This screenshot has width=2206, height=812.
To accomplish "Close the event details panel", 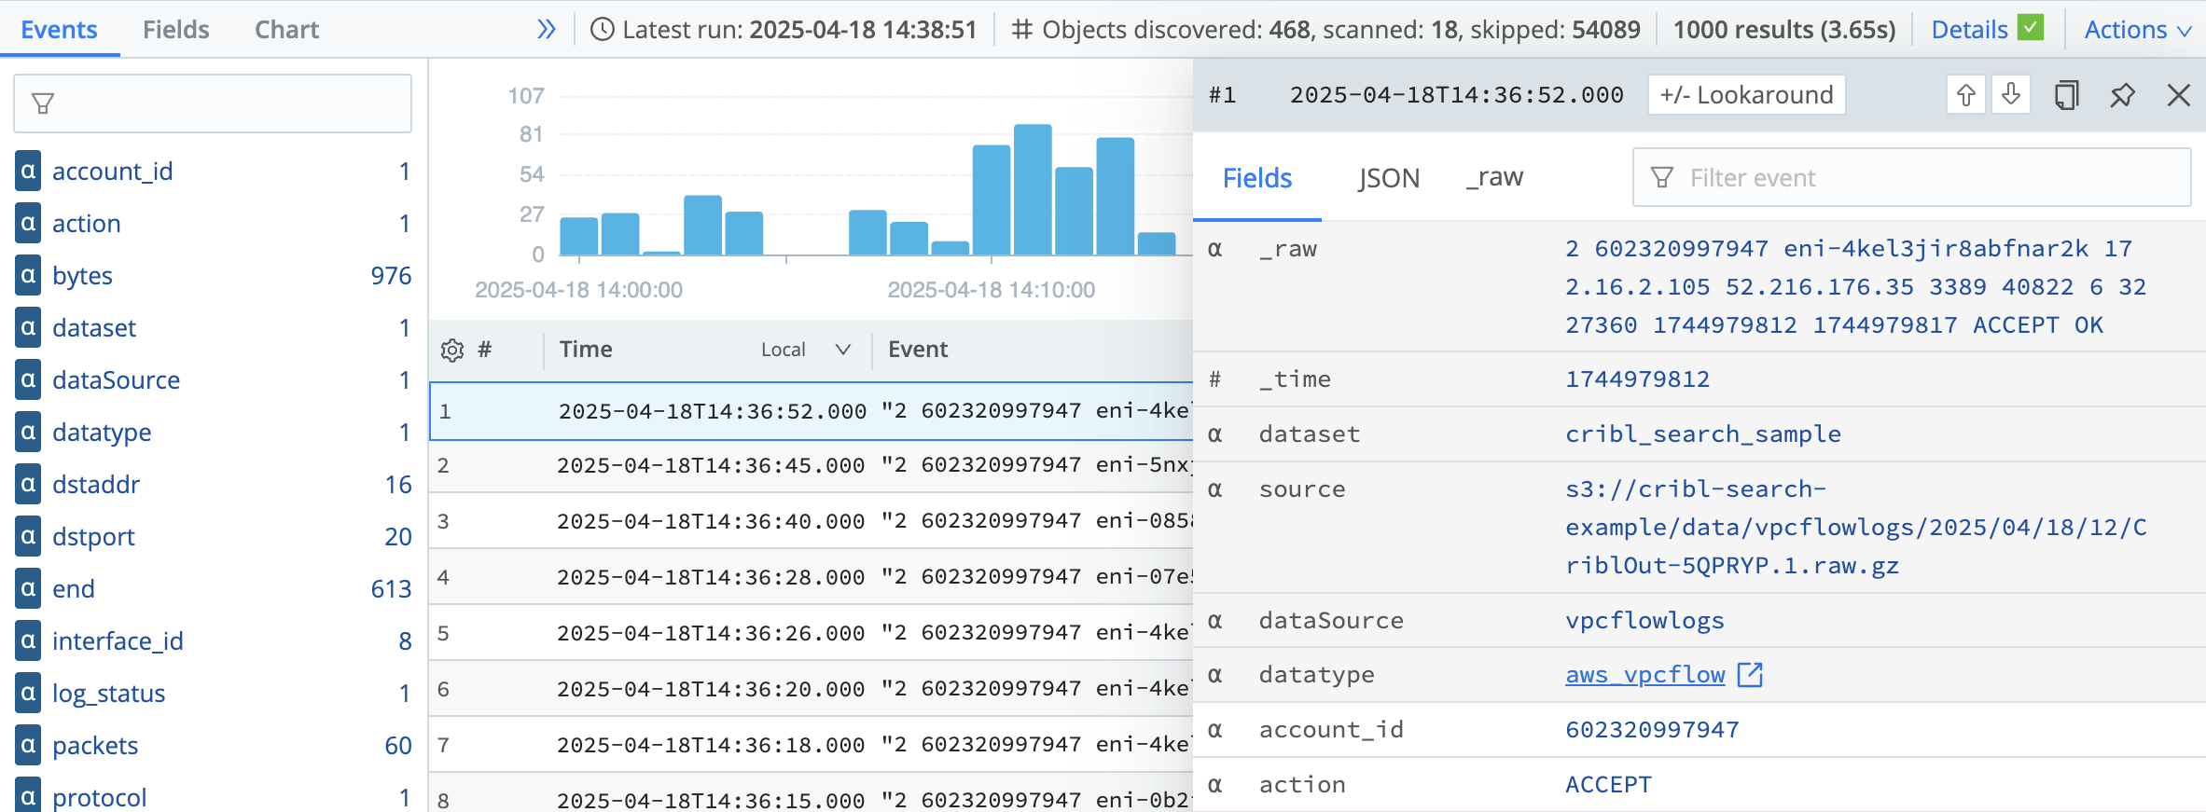I will point(2178,95).
